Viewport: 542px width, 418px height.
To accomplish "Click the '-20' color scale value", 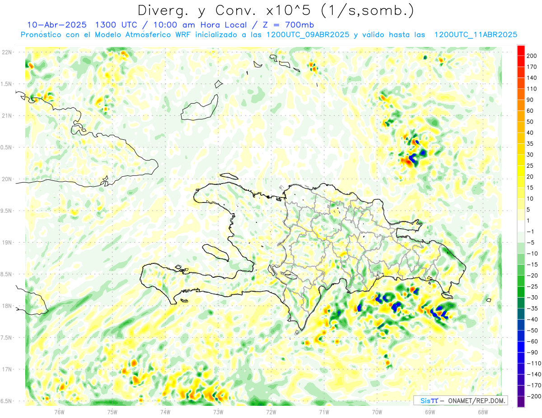I will (533, 276).
